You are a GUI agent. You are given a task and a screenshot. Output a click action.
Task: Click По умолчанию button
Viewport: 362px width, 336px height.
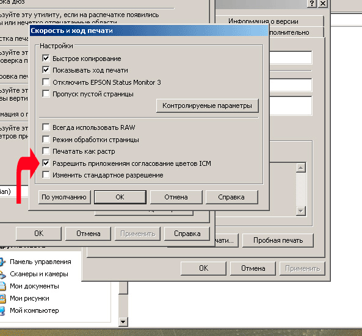coord(64,197)
